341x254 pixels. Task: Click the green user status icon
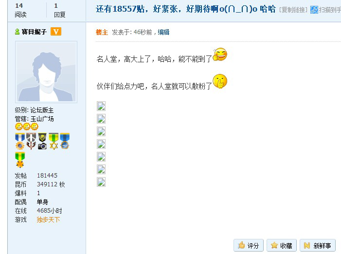[17, 32]
